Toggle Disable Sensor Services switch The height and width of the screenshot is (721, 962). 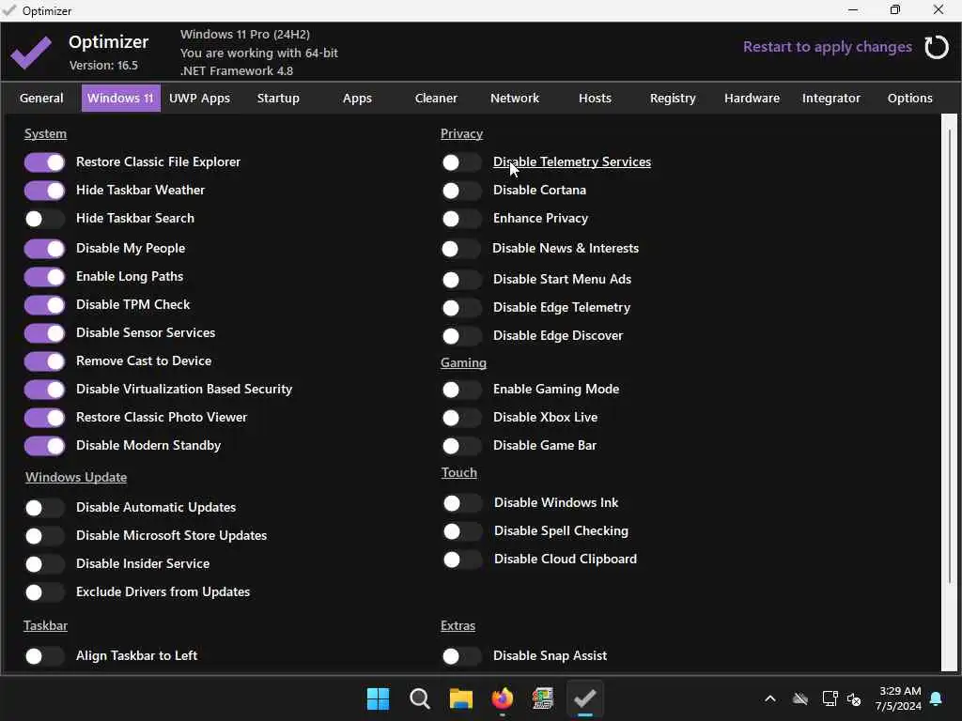tap(44, 333)
